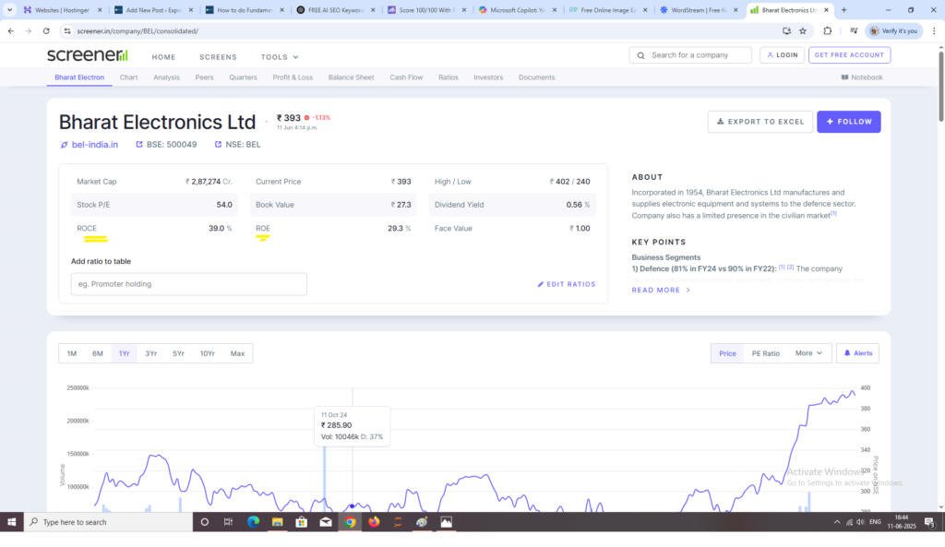945x547 pixels.
Task: Click READ MORE under Key Points
Action: point(661,291)
